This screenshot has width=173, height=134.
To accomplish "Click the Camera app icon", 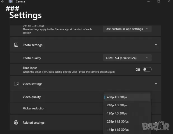I will coord(11,2).
